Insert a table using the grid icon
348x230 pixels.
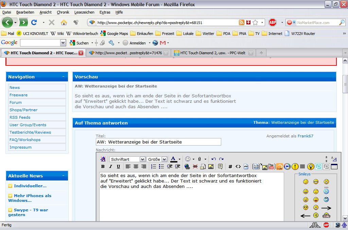coord(334,167)
